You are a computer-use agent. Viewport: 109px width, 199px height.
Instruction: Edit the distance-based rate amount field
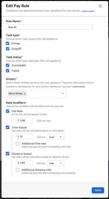(x=24, y=163)
